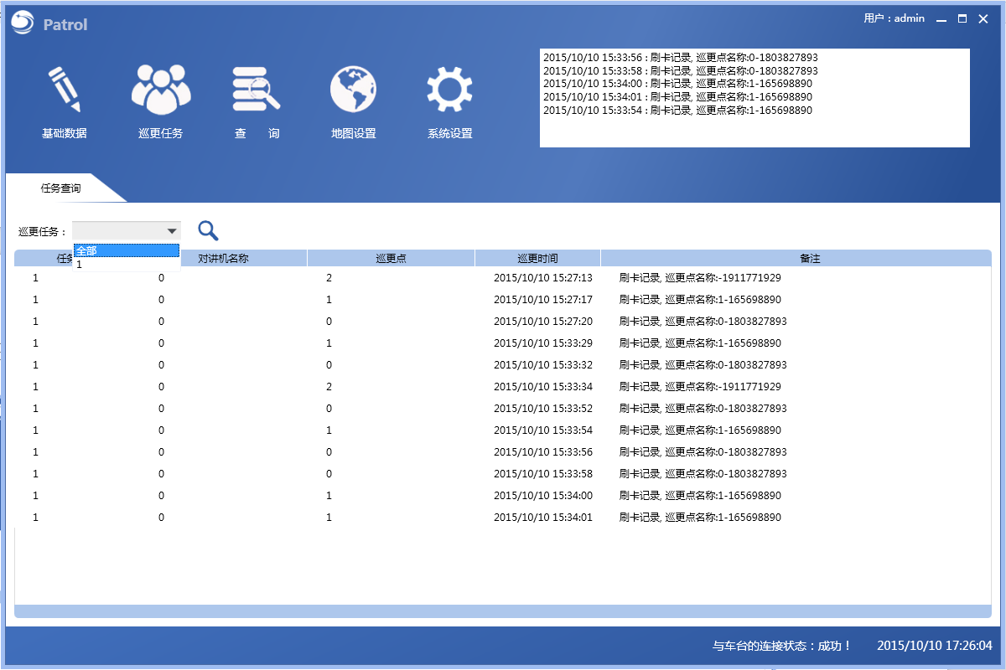
Task: Click the magnifier search button
Action: coord(208,231)
